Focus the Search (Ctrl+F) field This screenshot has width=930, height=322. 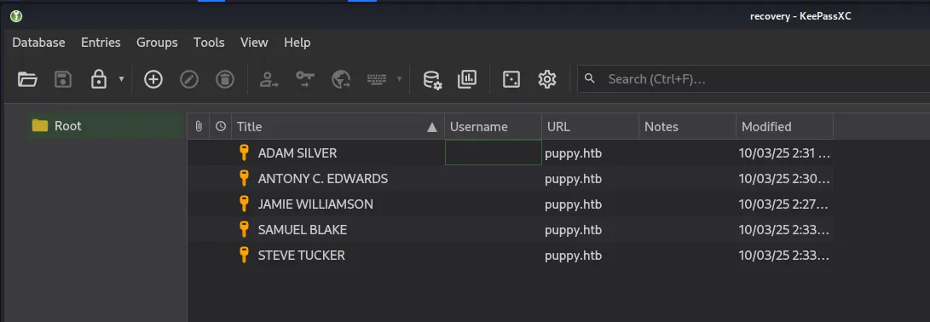tap(754, 79)
